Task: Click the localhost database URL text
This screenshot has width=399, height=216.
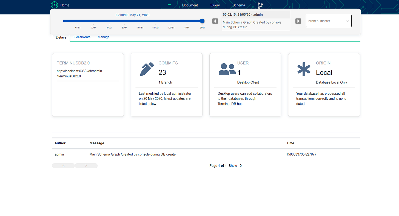Action: click(79, 74)
